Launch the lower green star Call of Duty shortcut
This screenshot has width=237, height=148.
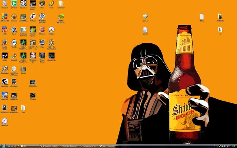click(x=23, y=56)
